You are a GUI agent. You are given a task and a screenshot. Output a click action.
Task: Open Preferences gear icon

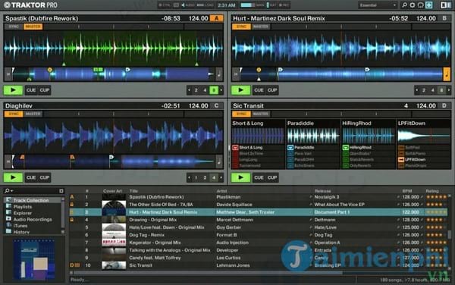pyautogui.click(x=413, y=5)
